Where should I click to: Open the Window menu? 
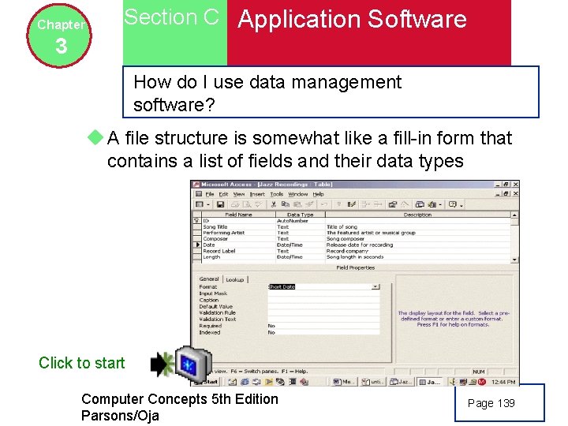[297, 194]
